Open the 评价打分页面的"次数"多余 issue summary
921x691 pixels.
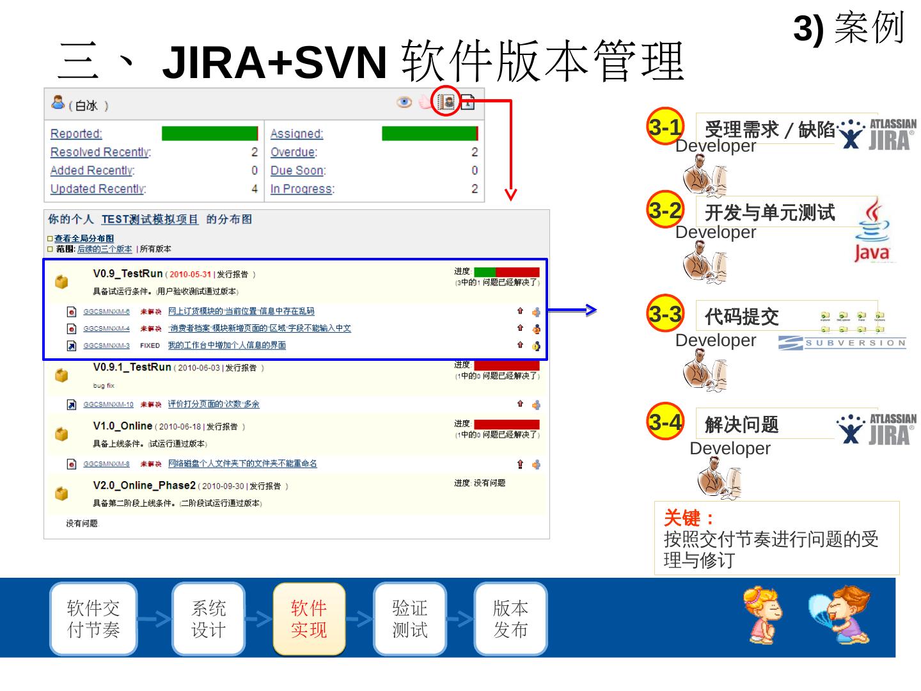(214, 404)
